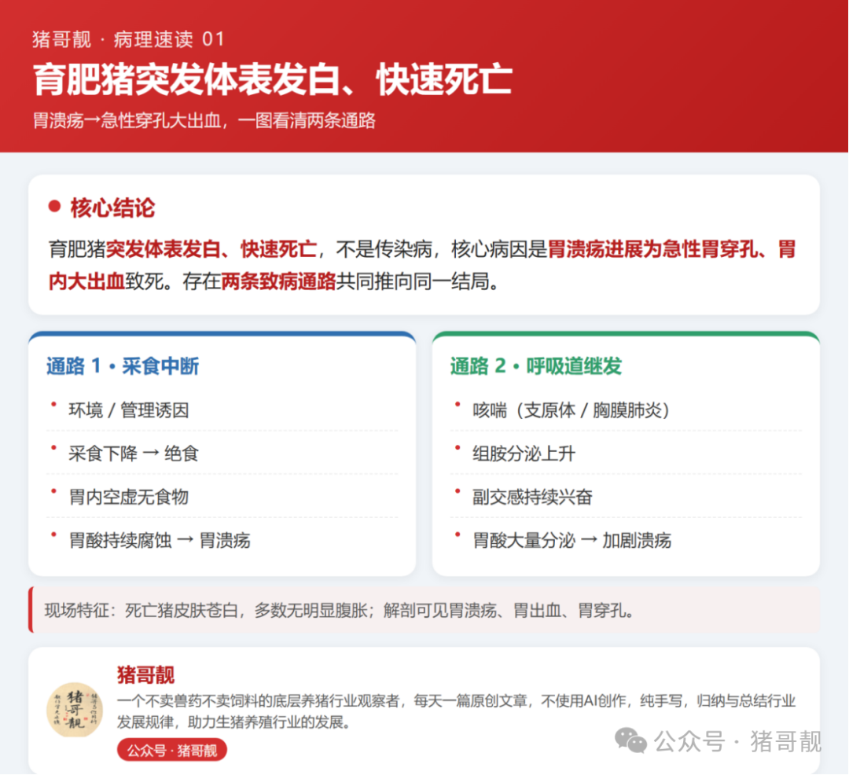The image size is (849, 775).
Task: Click the red phrase 突发体表发白、快速死亡 in 核心结论
Action: tap(211, 249)
